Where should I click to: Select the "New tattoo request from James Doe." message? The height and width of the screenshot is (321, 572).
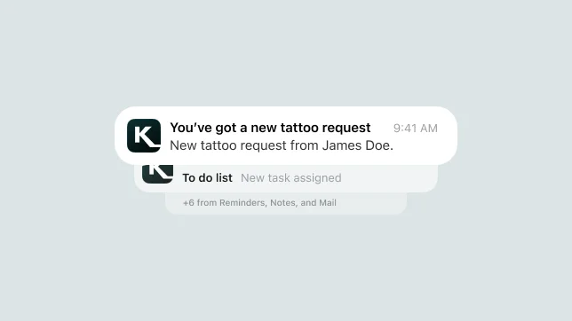[x=282, y=145]
